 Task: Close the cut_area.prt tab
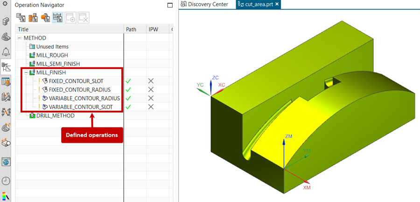[x=277, y=4]
